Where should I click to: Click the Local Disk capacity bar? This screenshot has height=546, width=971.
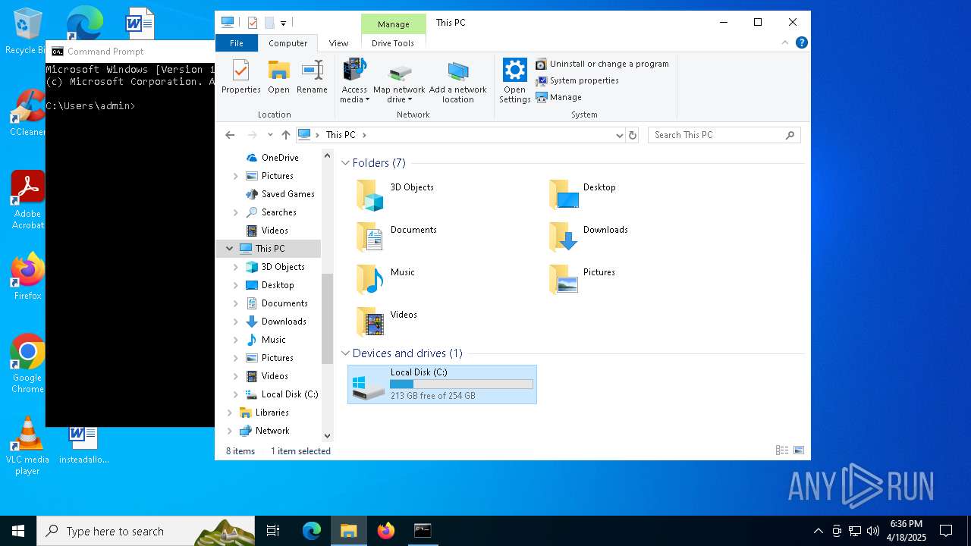click(x=462, y=384)
